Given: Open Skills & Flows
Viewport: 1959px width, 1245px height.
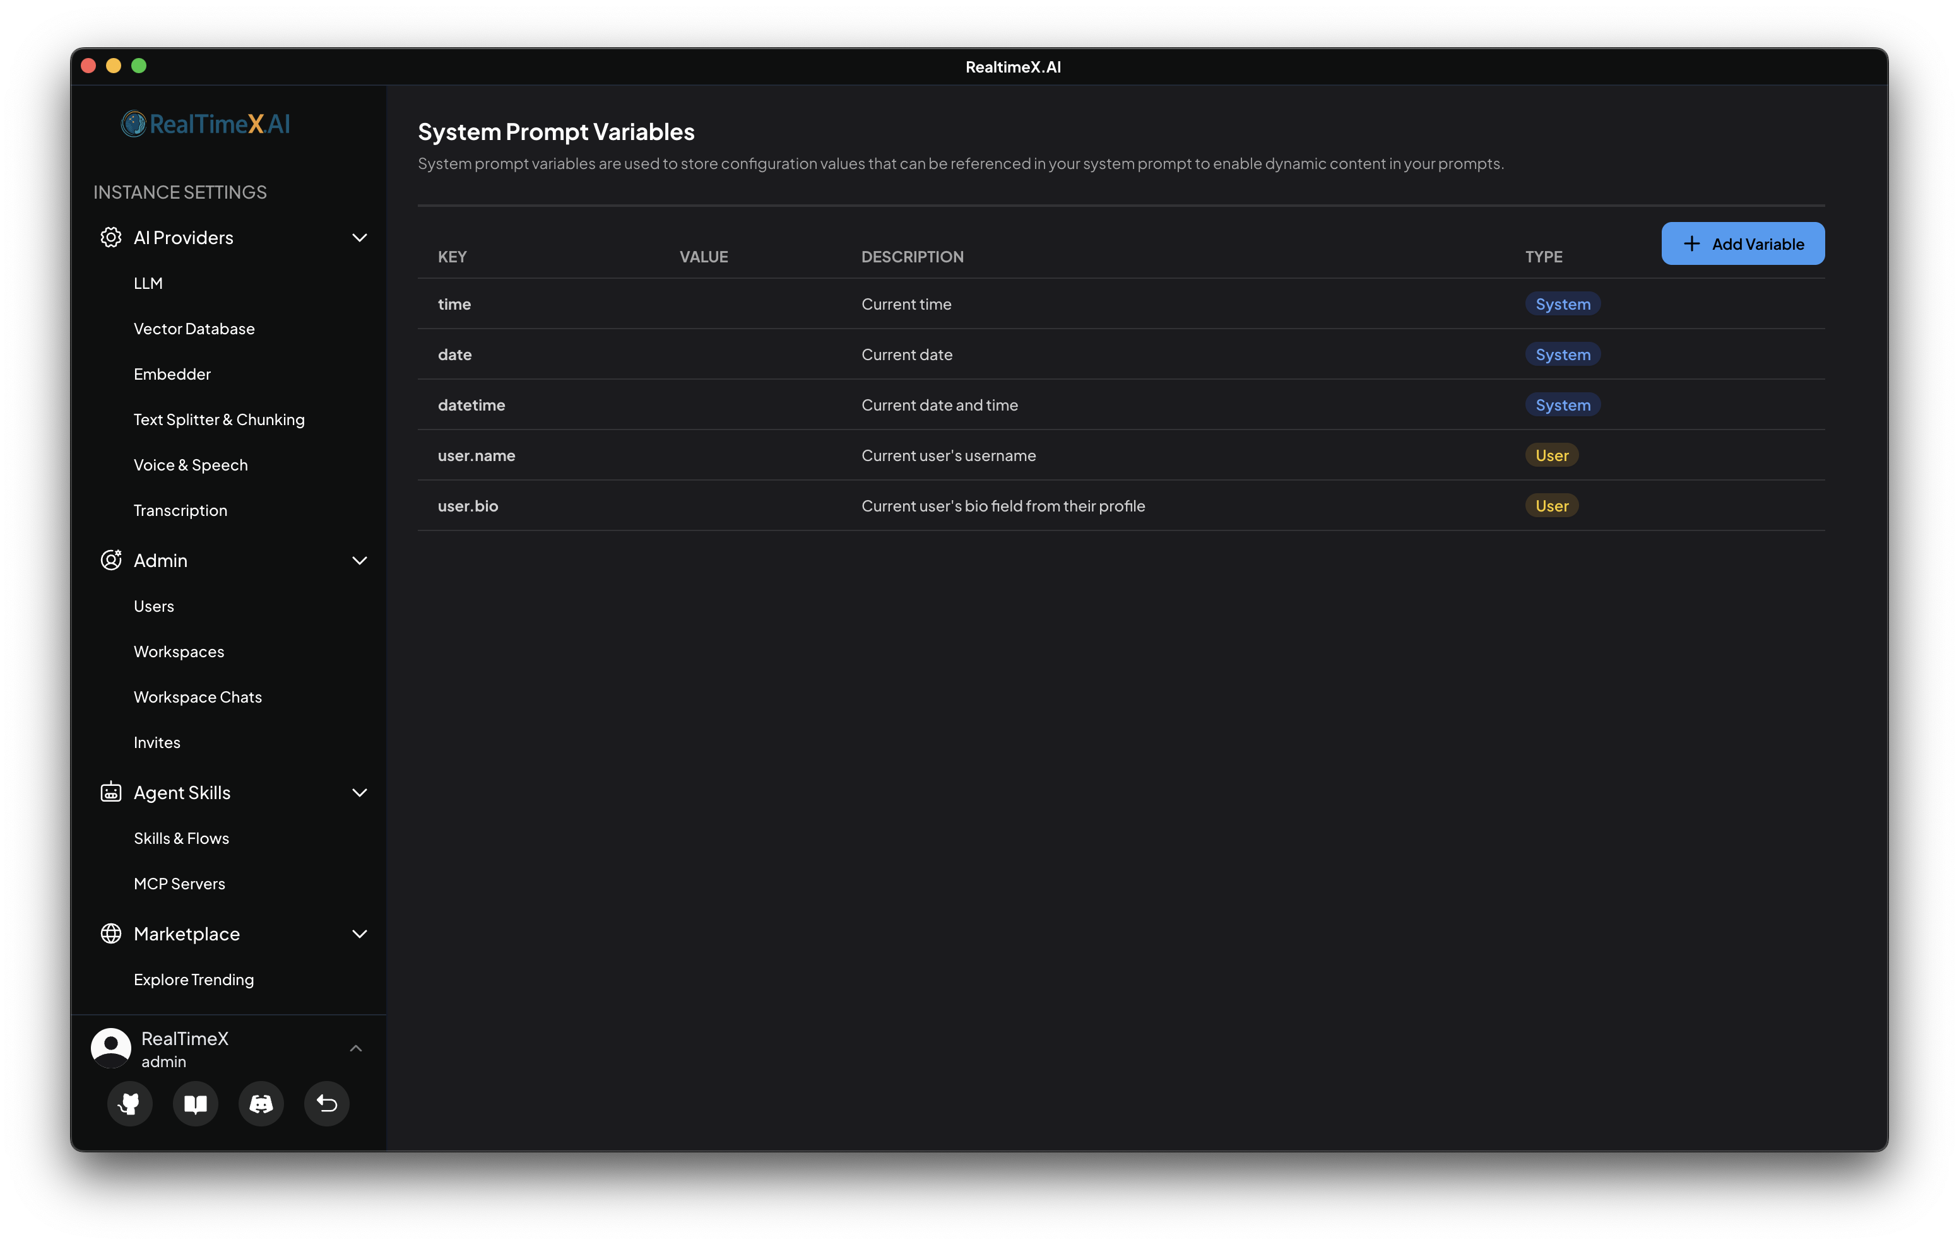Looking at the screenshot, I should click(x=181, y=838).
